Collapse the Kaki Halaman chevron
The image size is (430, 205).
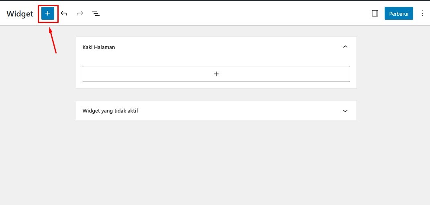tap(345, 47)
